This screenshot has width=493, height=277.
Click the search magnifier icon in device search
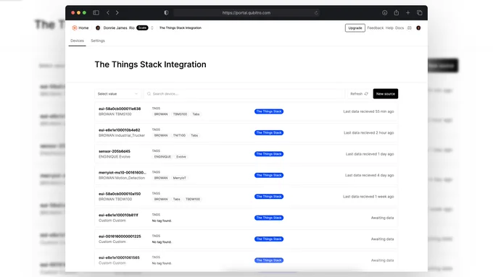pos(149,94)
